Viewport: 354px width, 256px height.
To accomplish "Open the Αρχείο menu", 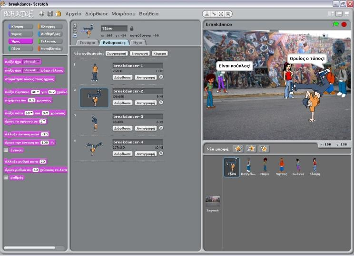I will pyautogui.click(x=73, y=14).
